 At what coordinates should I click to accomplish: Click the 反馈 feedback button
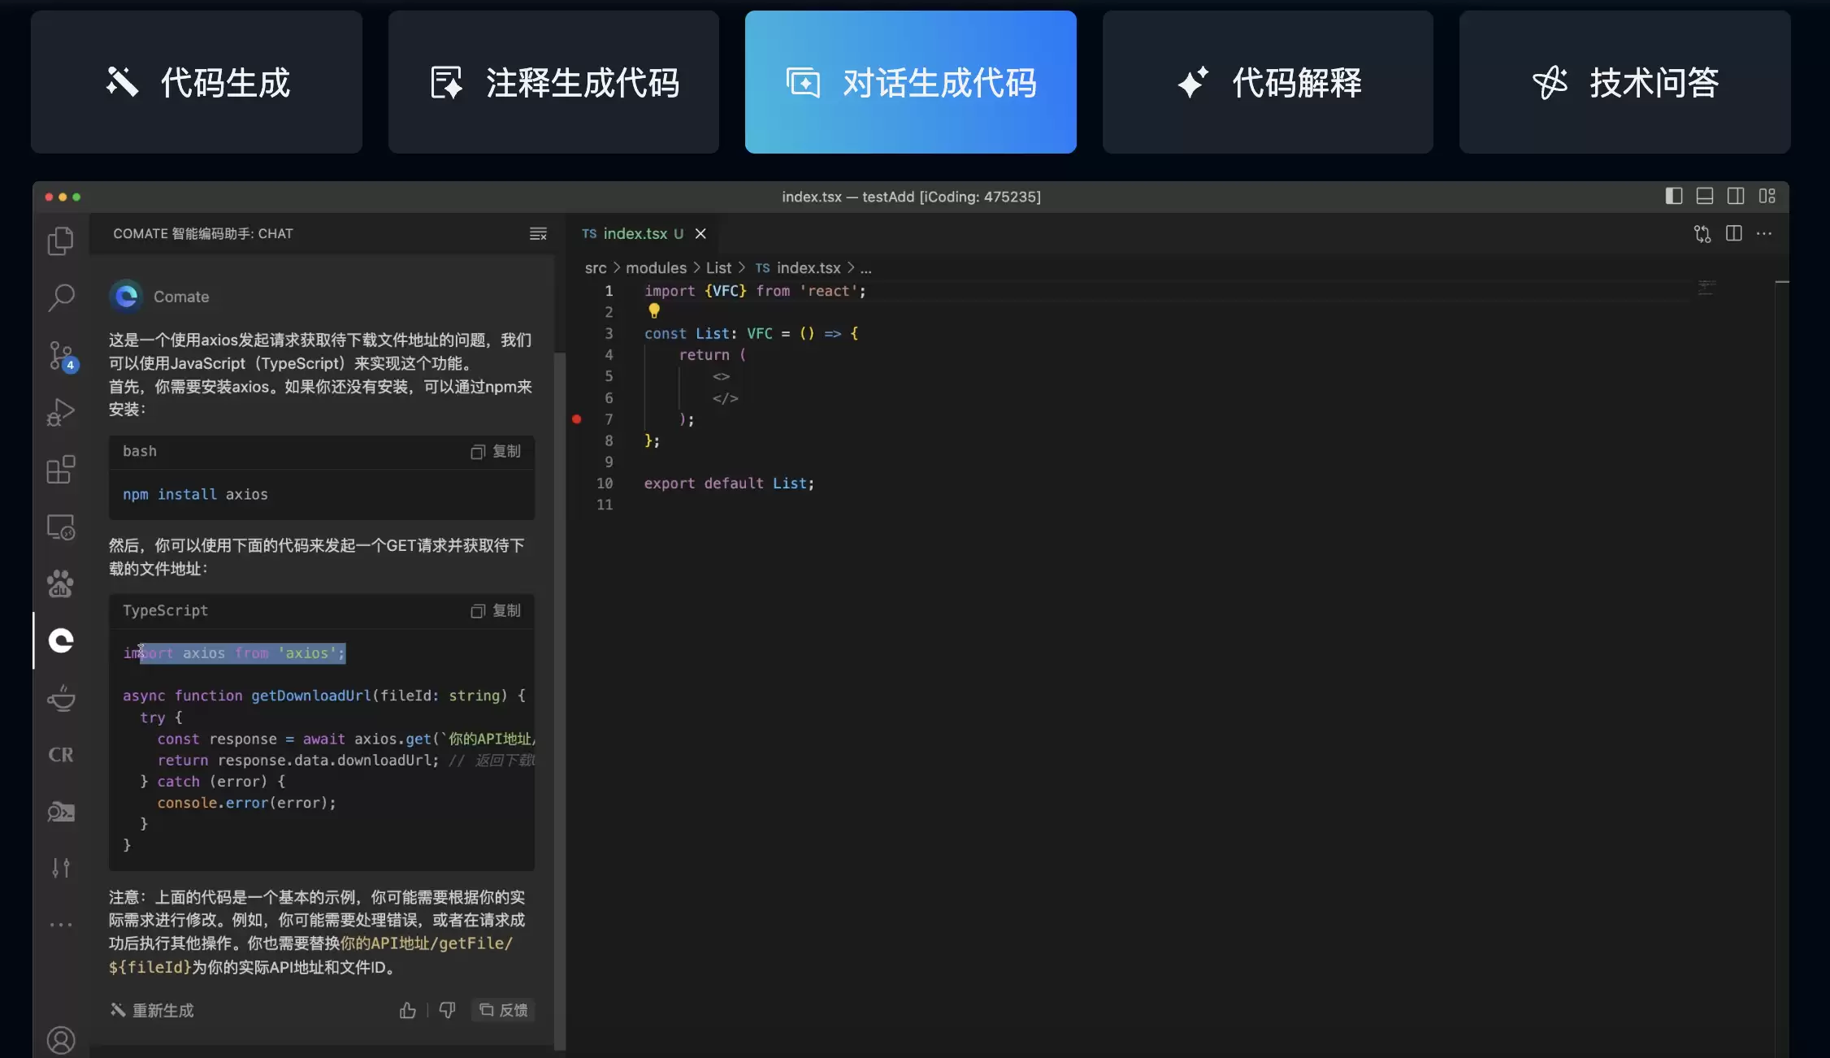point(503,1010)
